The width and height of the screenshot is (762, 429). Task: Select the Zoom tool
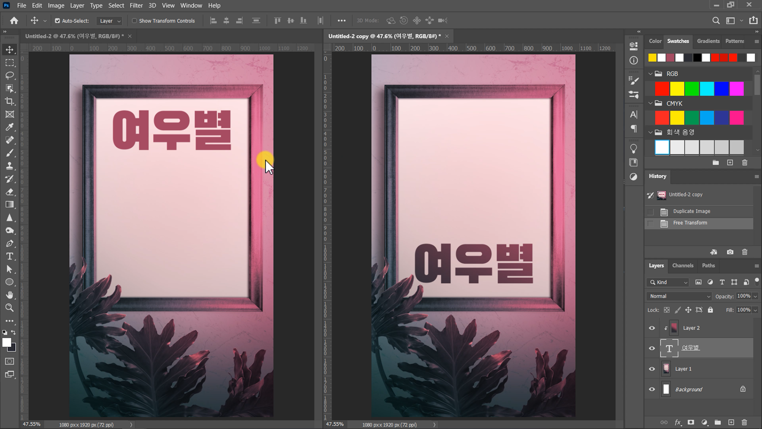tap(10, 308)
